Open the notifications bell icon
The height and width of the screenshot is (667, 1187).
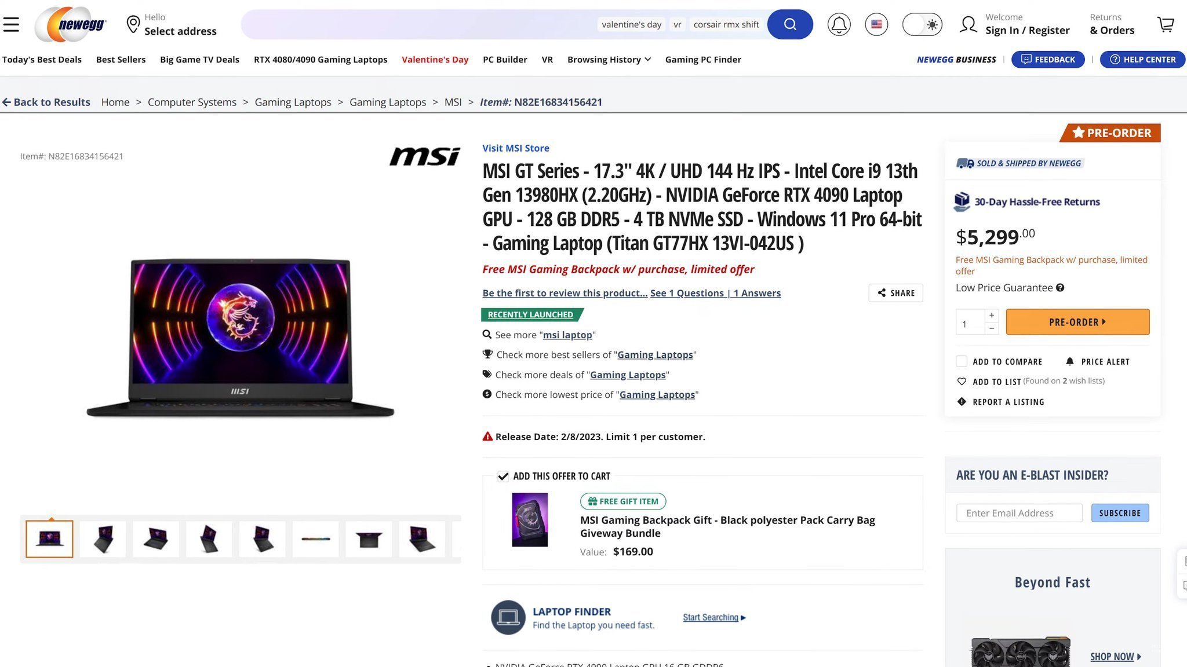point(839,24)
